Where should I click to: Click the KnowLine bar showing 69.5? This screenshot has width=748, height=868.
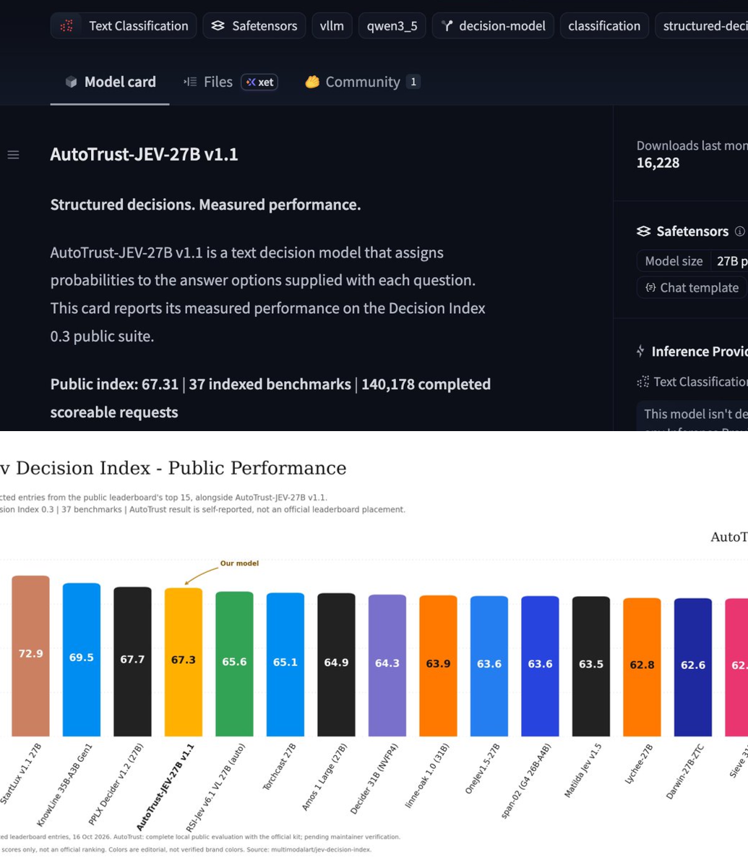(x=82, y=660)
